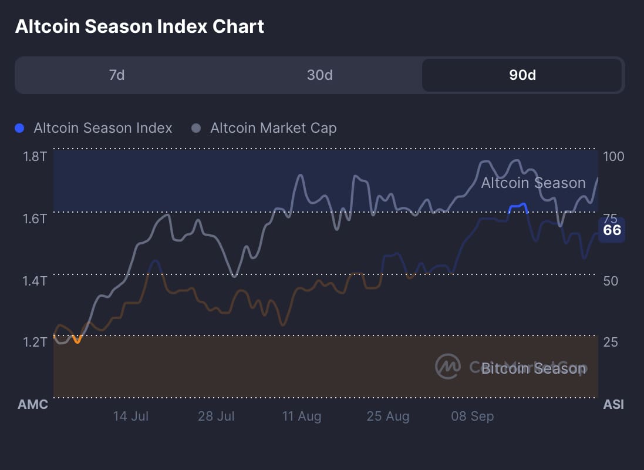Click the 08 Sep date marker

point(473,416)
